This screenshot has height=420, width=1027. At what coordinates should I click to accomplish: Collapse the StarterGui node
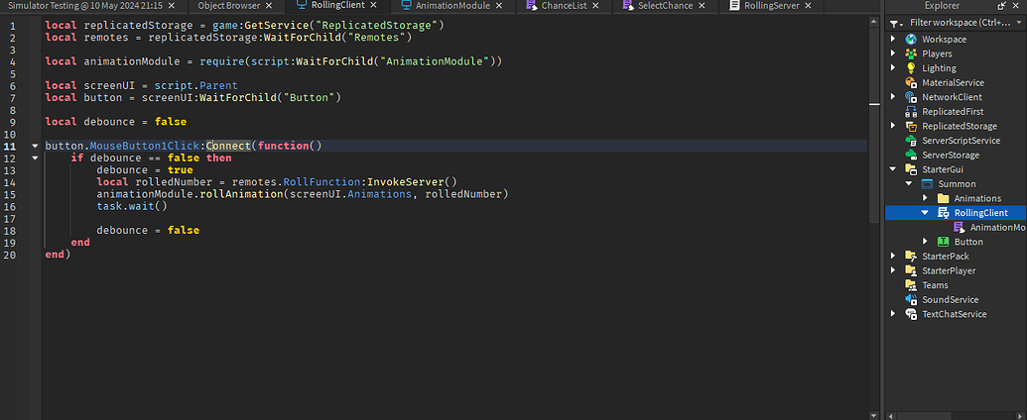[893, 169]
